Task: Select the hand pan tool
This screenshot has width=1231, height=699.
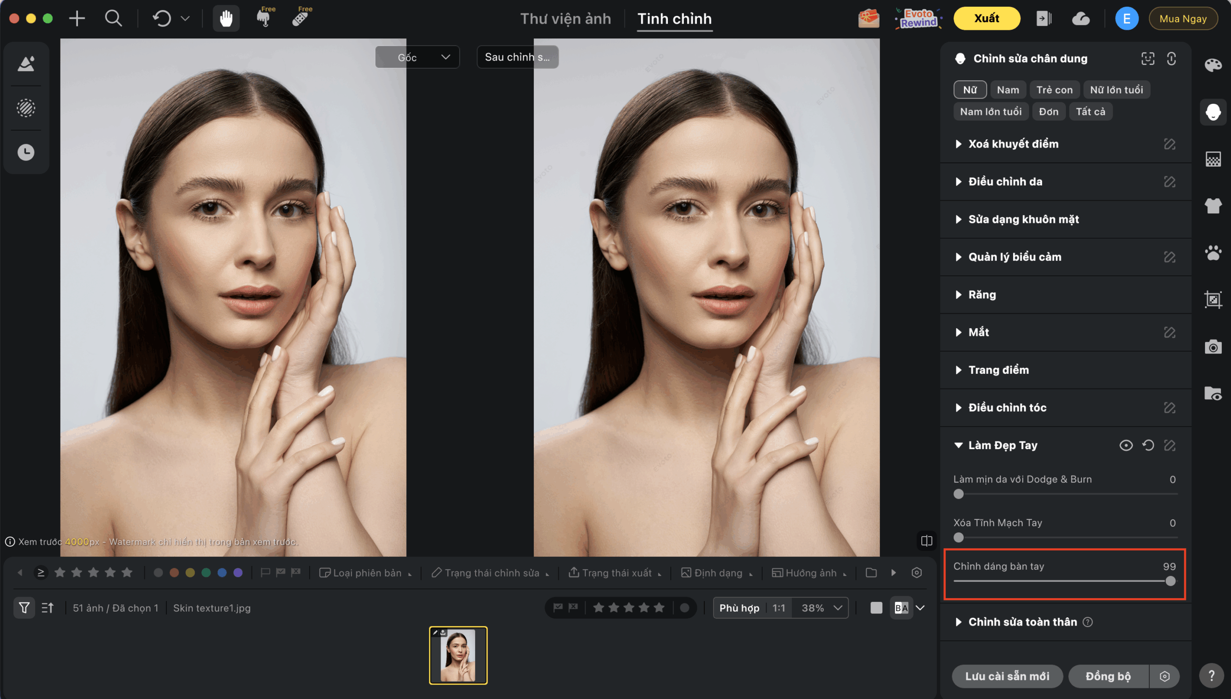Action: pos(226,19)
